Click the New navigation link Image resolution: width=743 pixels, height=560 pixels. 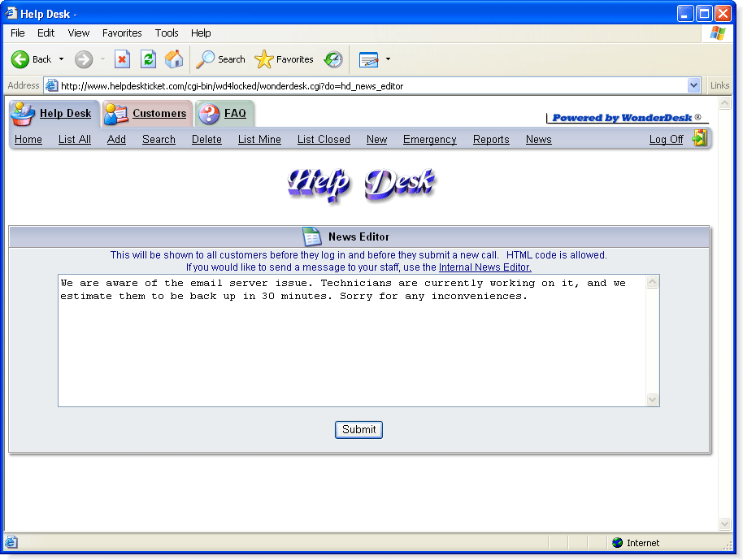[x=376, y=139]
